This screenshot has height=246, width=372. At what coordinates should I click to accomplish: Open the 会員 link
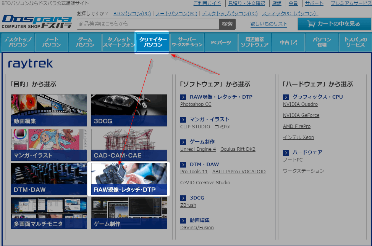[293, 3]
